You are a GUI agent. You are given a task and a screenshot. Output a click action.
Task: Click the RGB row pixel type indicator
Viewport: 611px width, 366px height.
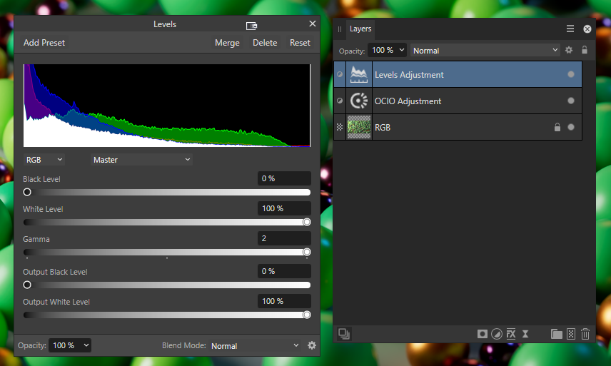(x=340, y=127)
